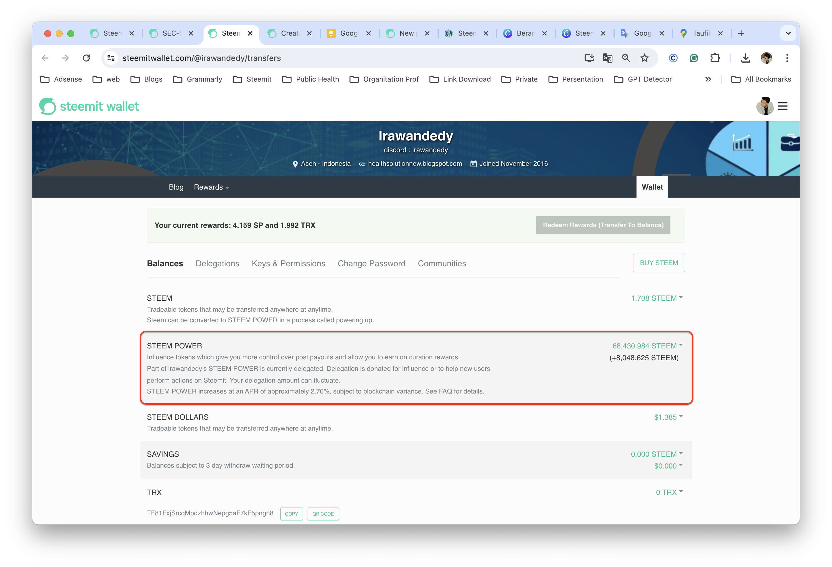This screenshot has height=567, width=832.
Task: Open Chrome extensions puzzle icon
Action: pos(715,58)
